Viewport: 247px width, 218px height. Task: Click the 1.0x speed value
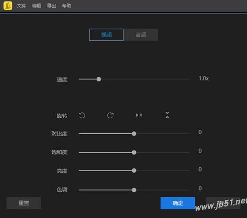(x=203, y=78)
